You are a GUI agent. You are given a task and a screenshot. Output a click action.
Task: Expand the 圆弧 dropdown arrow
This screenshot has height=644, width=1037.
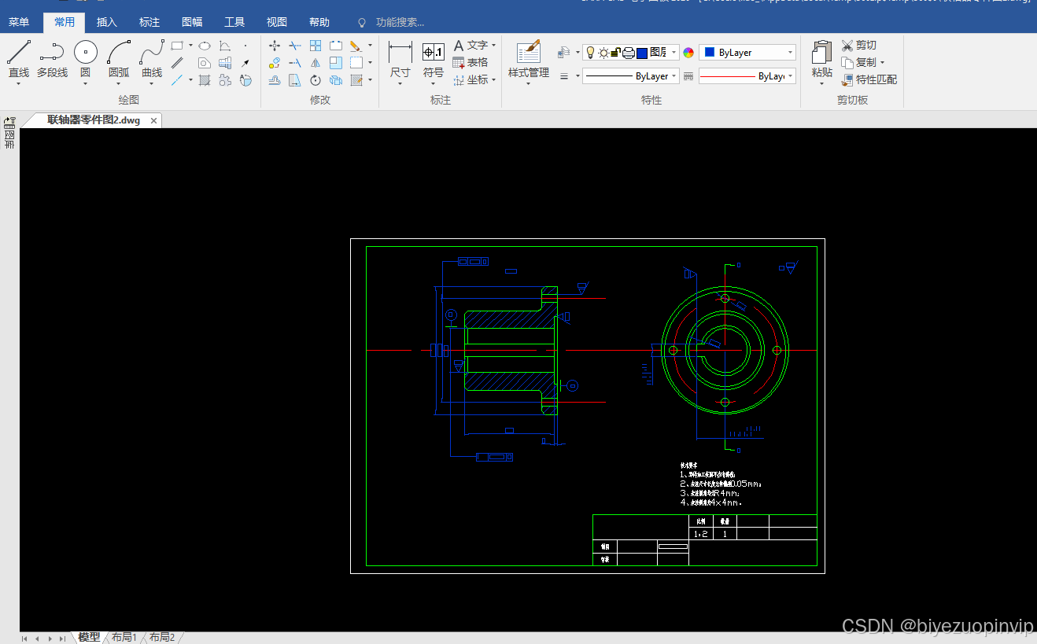(119, 83)
